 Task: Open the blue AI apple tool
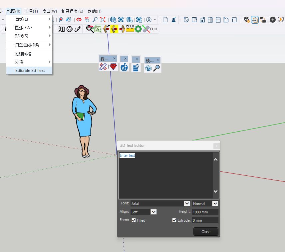click(x=124, y=67)
